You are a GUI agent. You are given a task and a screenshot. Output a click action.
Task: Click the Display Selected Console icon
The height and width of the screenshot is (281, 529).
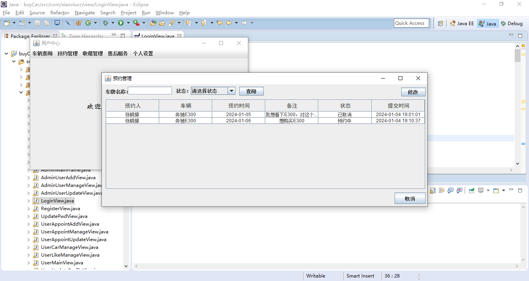pyautogui.click(x=481, y=190)
